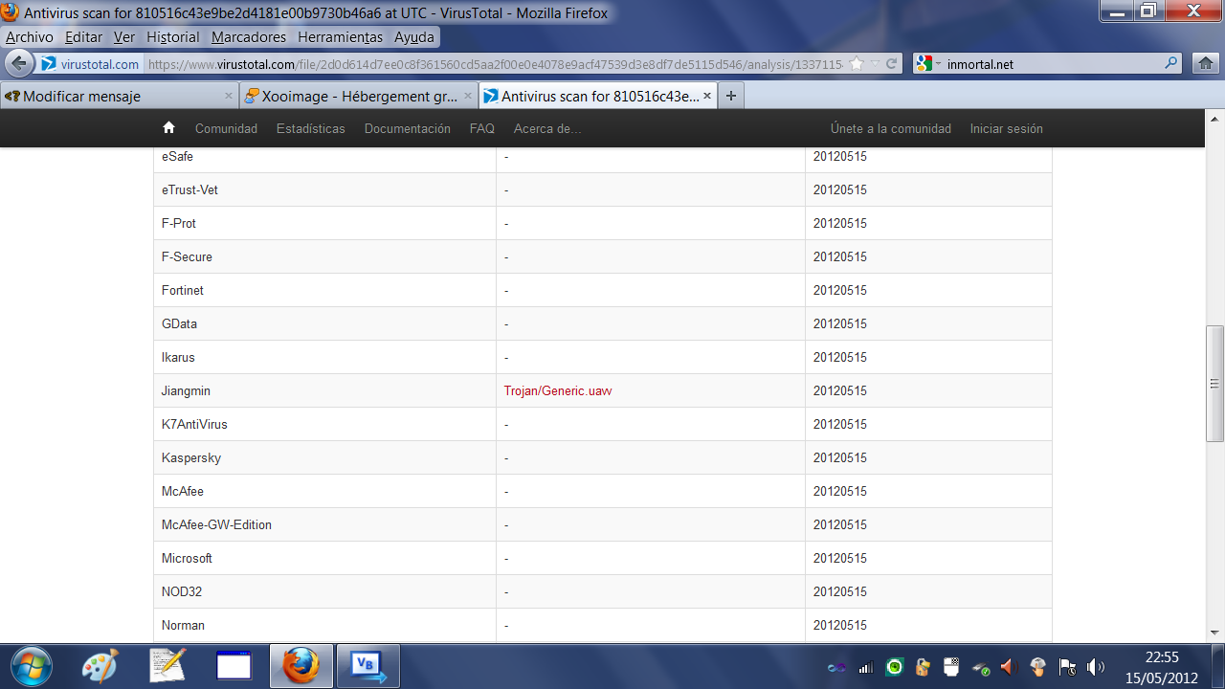The image size is (1225, 689).
Task: Click the search magnifier icon
Action: (x=1171, y=64)
